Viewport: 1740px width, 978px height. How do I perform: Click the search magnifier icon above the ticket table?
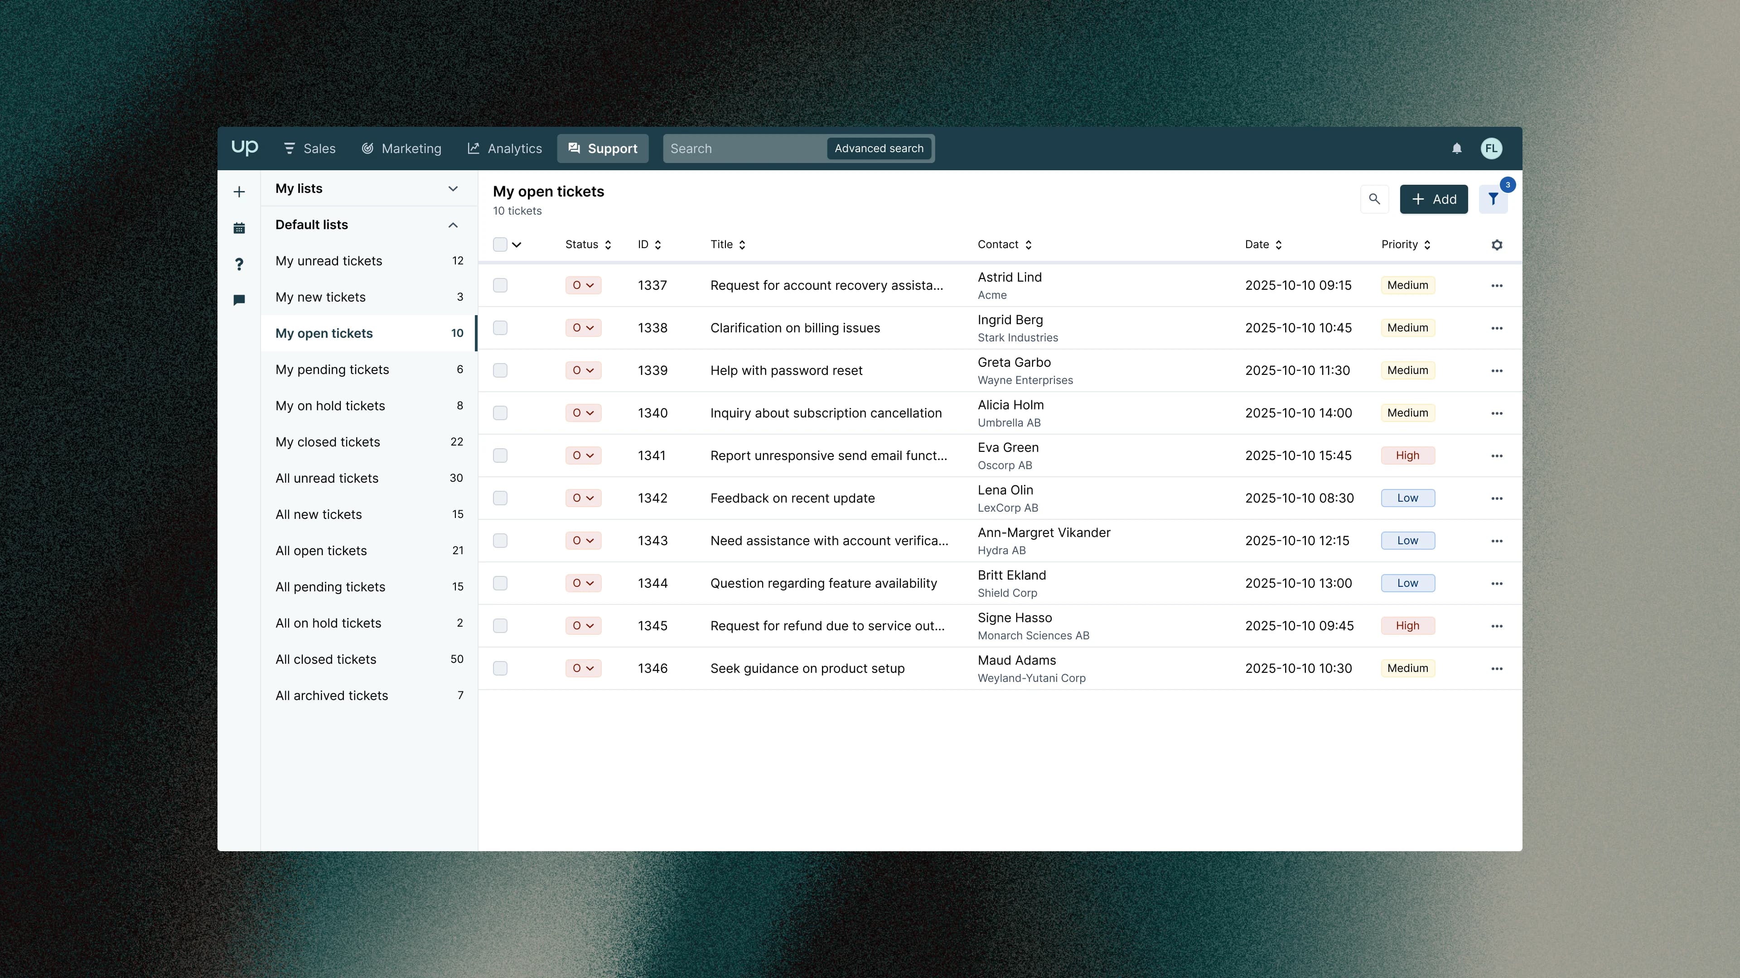tap(1375, 199)
